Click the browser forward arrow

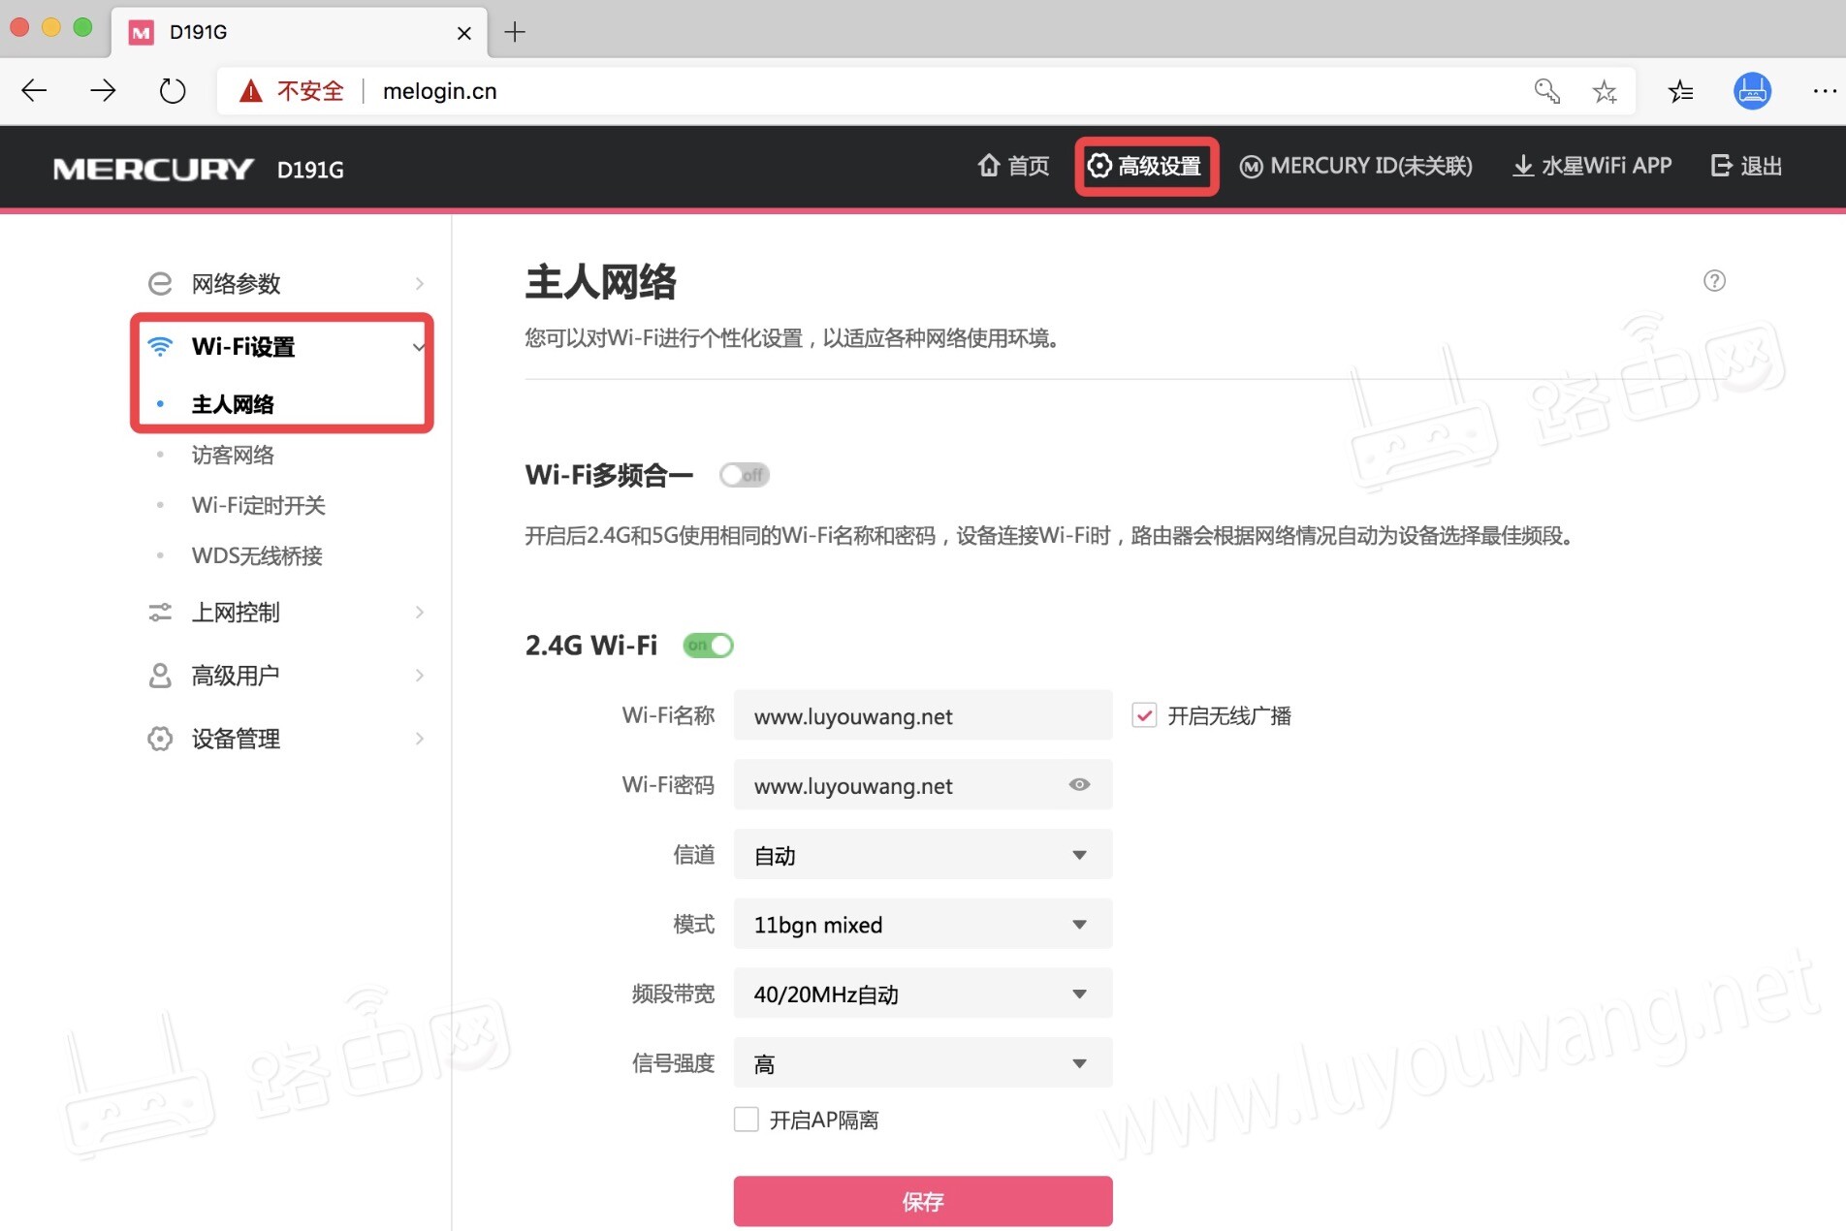(103, 91)
